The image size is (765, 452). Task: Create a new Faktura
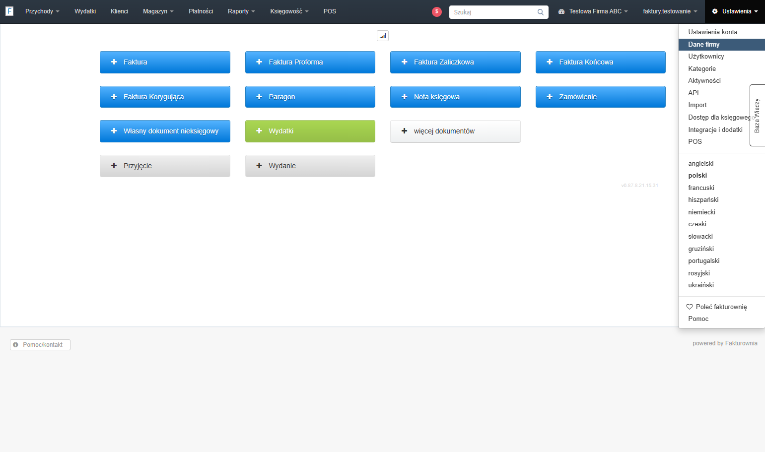(165, 62)
